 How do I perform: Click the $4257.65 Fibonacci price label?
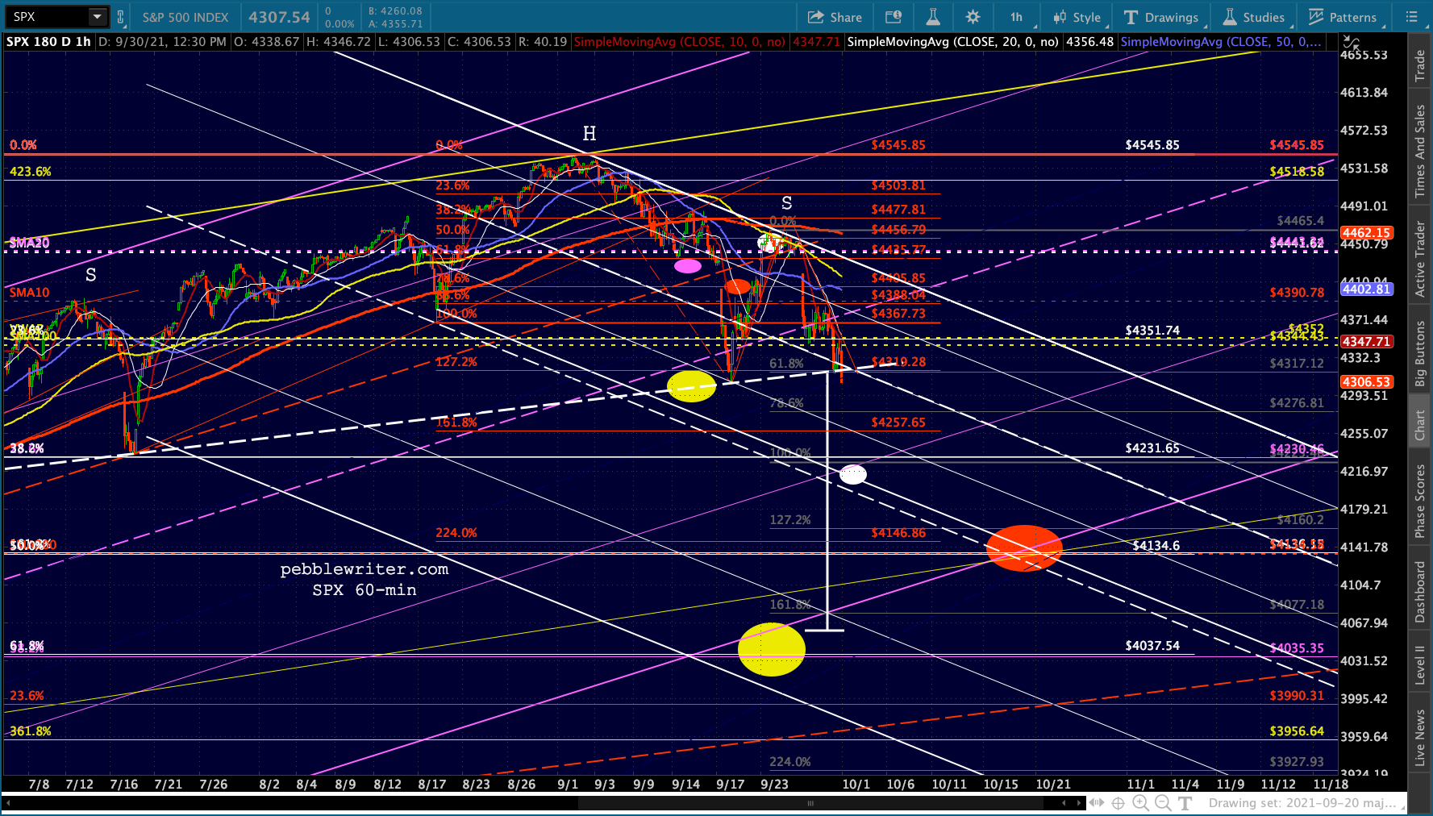pyautogui.click(x=898, y=423)
